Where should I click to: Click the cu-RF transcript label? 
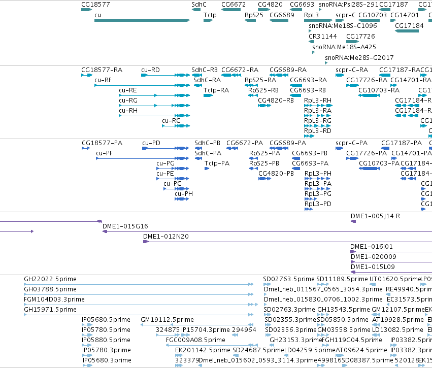click(103, 80)
